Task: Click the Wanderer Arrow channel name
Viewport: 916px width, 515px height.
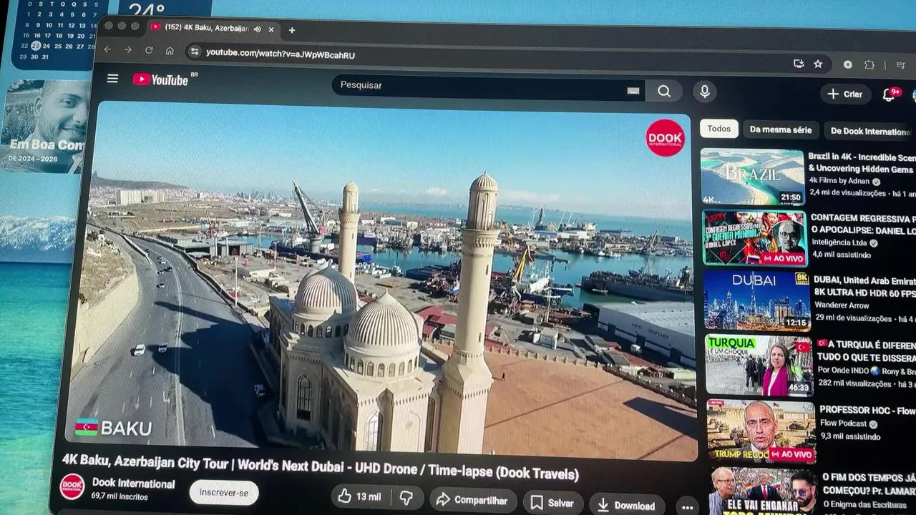Action: (842, 305)
